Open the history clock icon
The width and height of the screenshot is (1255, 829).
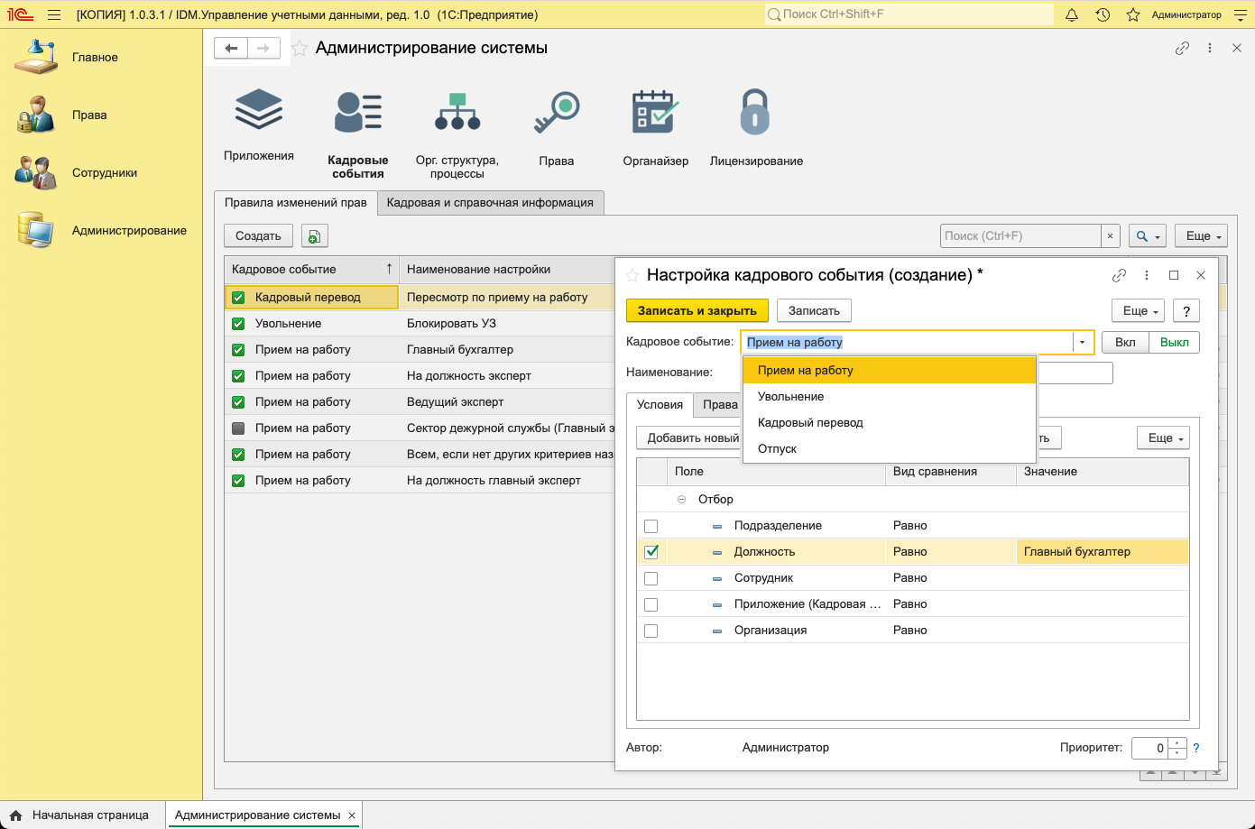tap(1103, 14)
